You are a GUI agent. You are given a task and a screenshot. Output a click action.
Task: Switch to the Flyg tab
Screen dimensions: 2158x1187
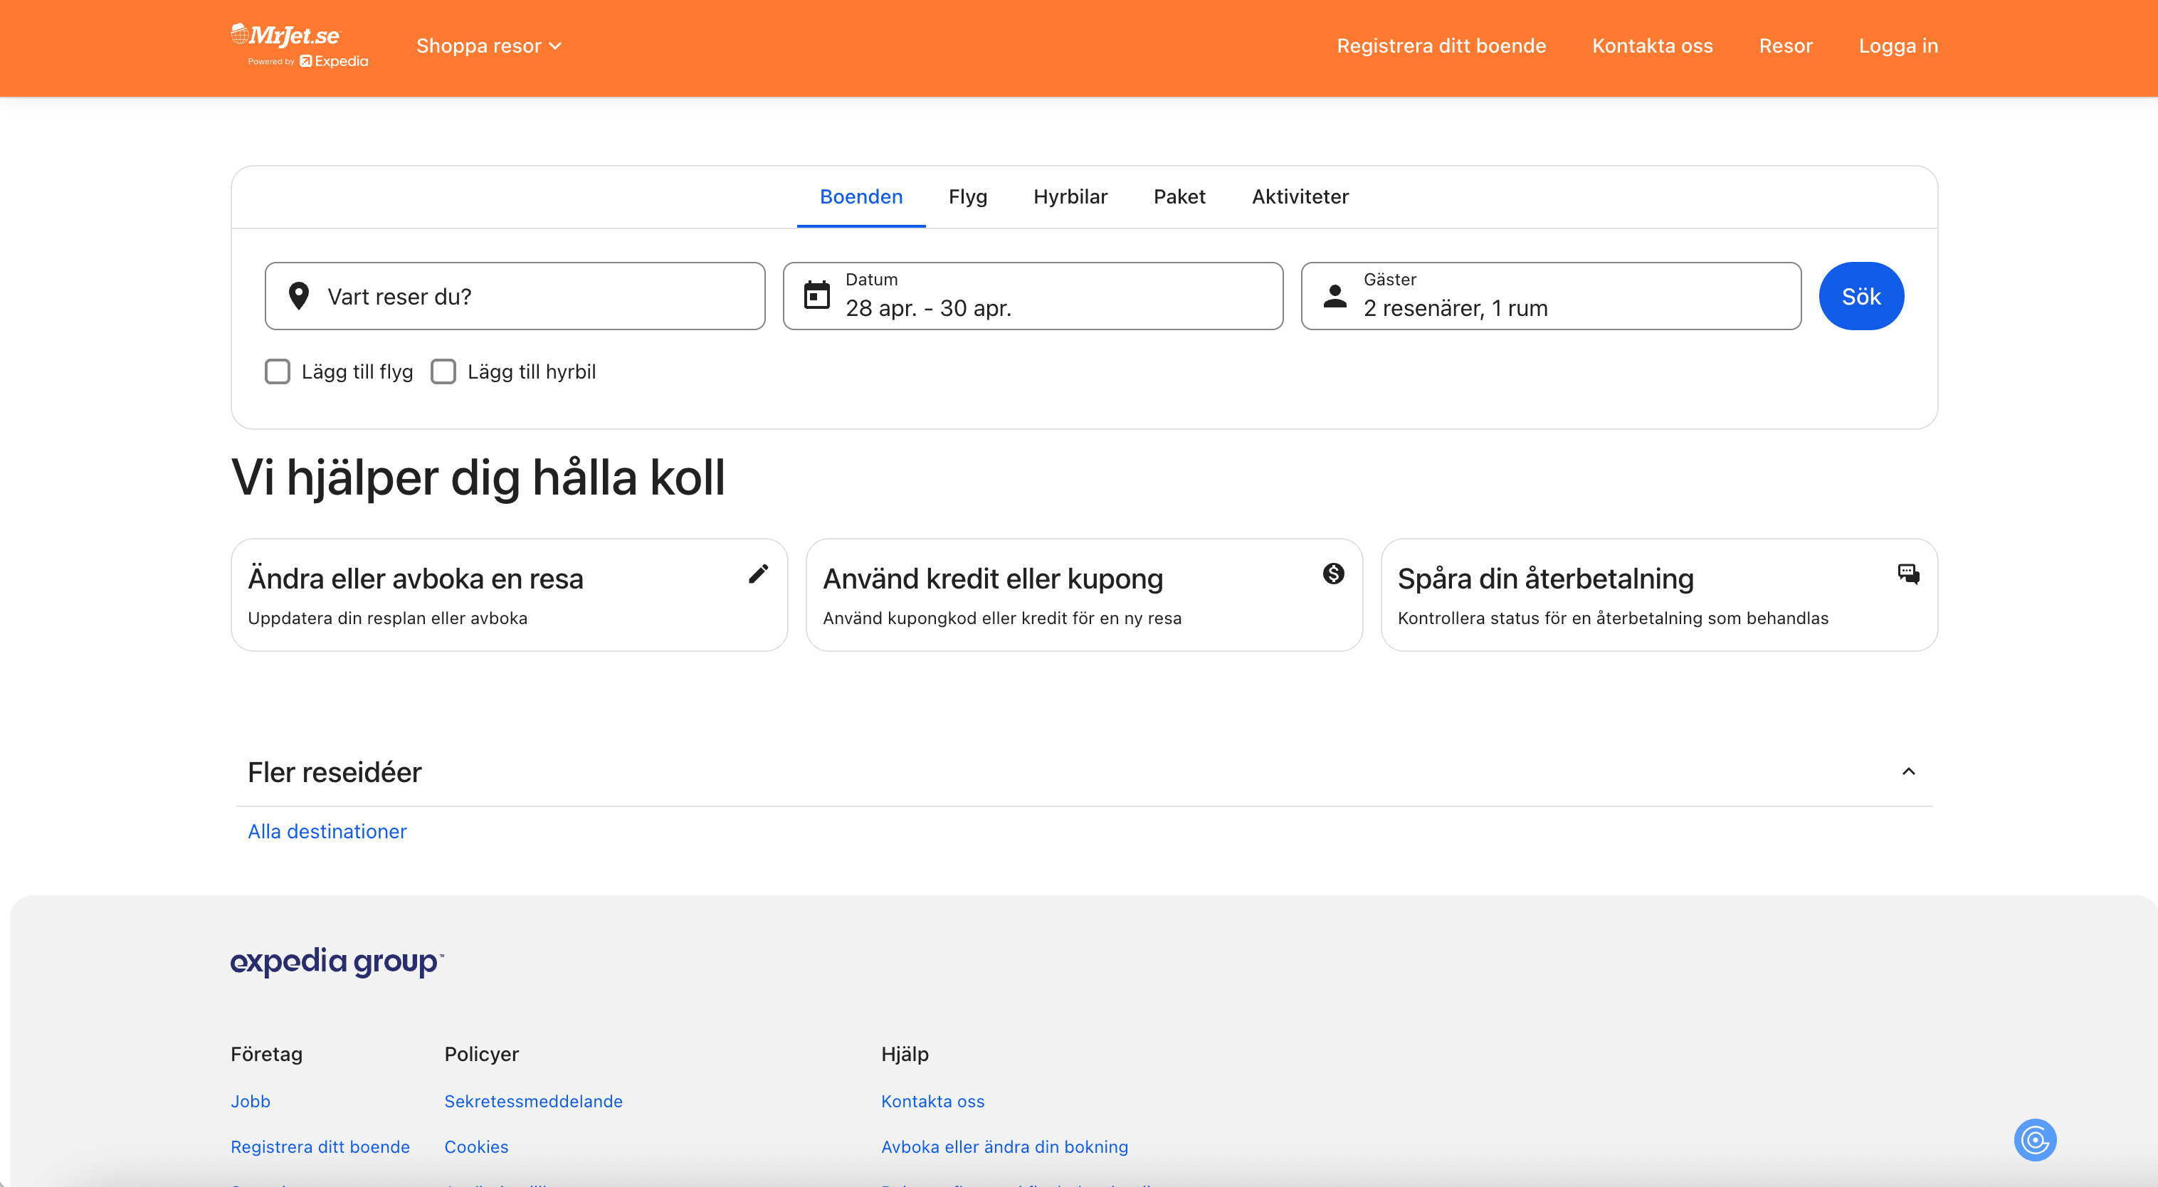point(967,197)
